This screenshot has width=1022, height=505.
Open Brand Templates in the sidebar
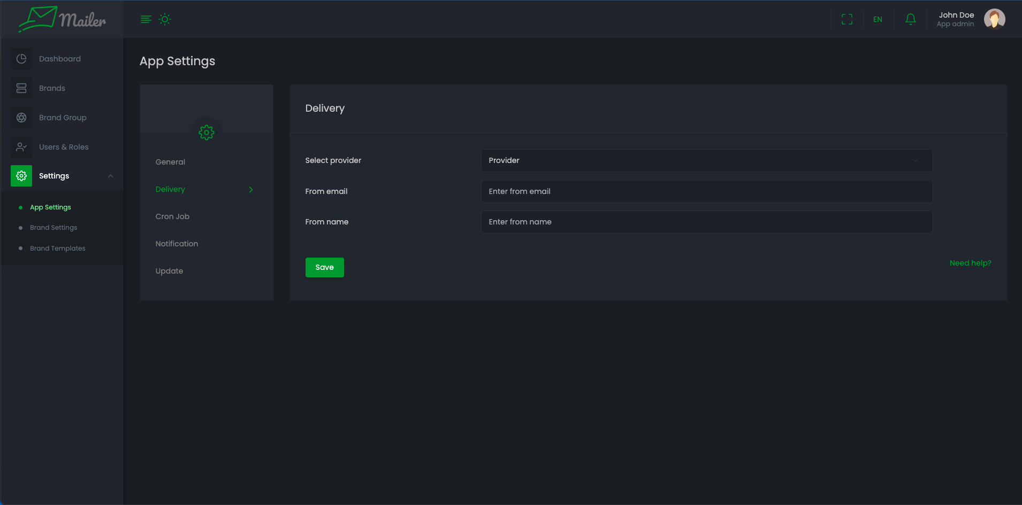click(58, 248)
